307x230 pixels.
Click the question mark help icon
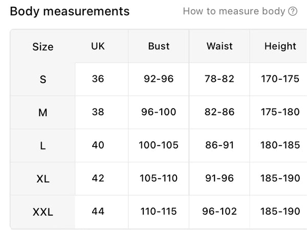pos(293,11)
